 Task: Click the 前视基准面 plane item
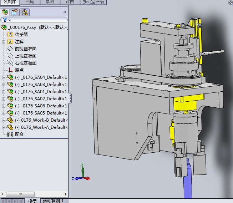click(25, 49)
